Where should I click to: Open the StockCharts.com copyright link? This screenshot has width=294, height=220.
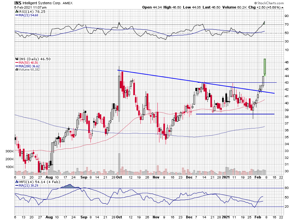(x=269, y=3)
